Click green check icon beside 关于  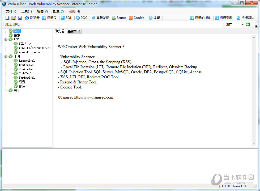click(11, 90)
